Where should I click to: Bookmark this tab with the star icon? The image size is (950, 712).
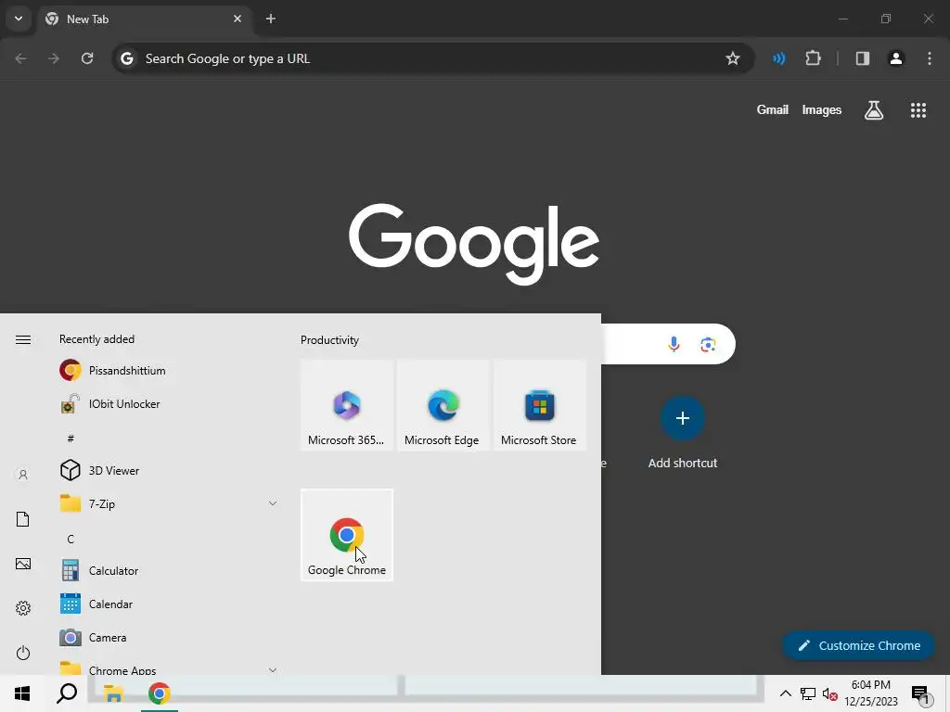tap(733, 58)
